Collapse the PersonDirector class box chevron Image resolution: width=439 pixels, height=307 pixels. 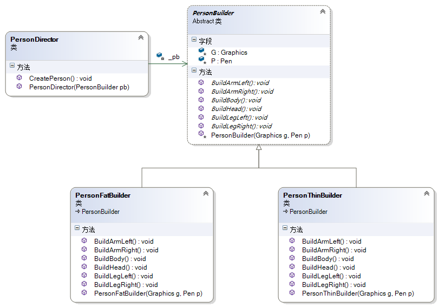[141, 37]
